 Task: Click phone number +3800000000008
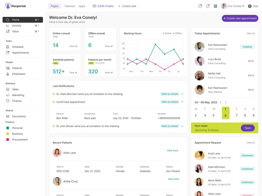tap(169, 118)
